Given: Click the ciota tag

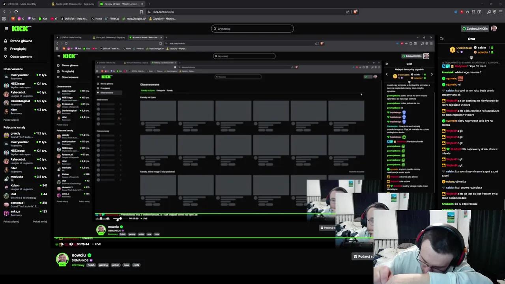Looking at the screenshot, I should 136,265.
